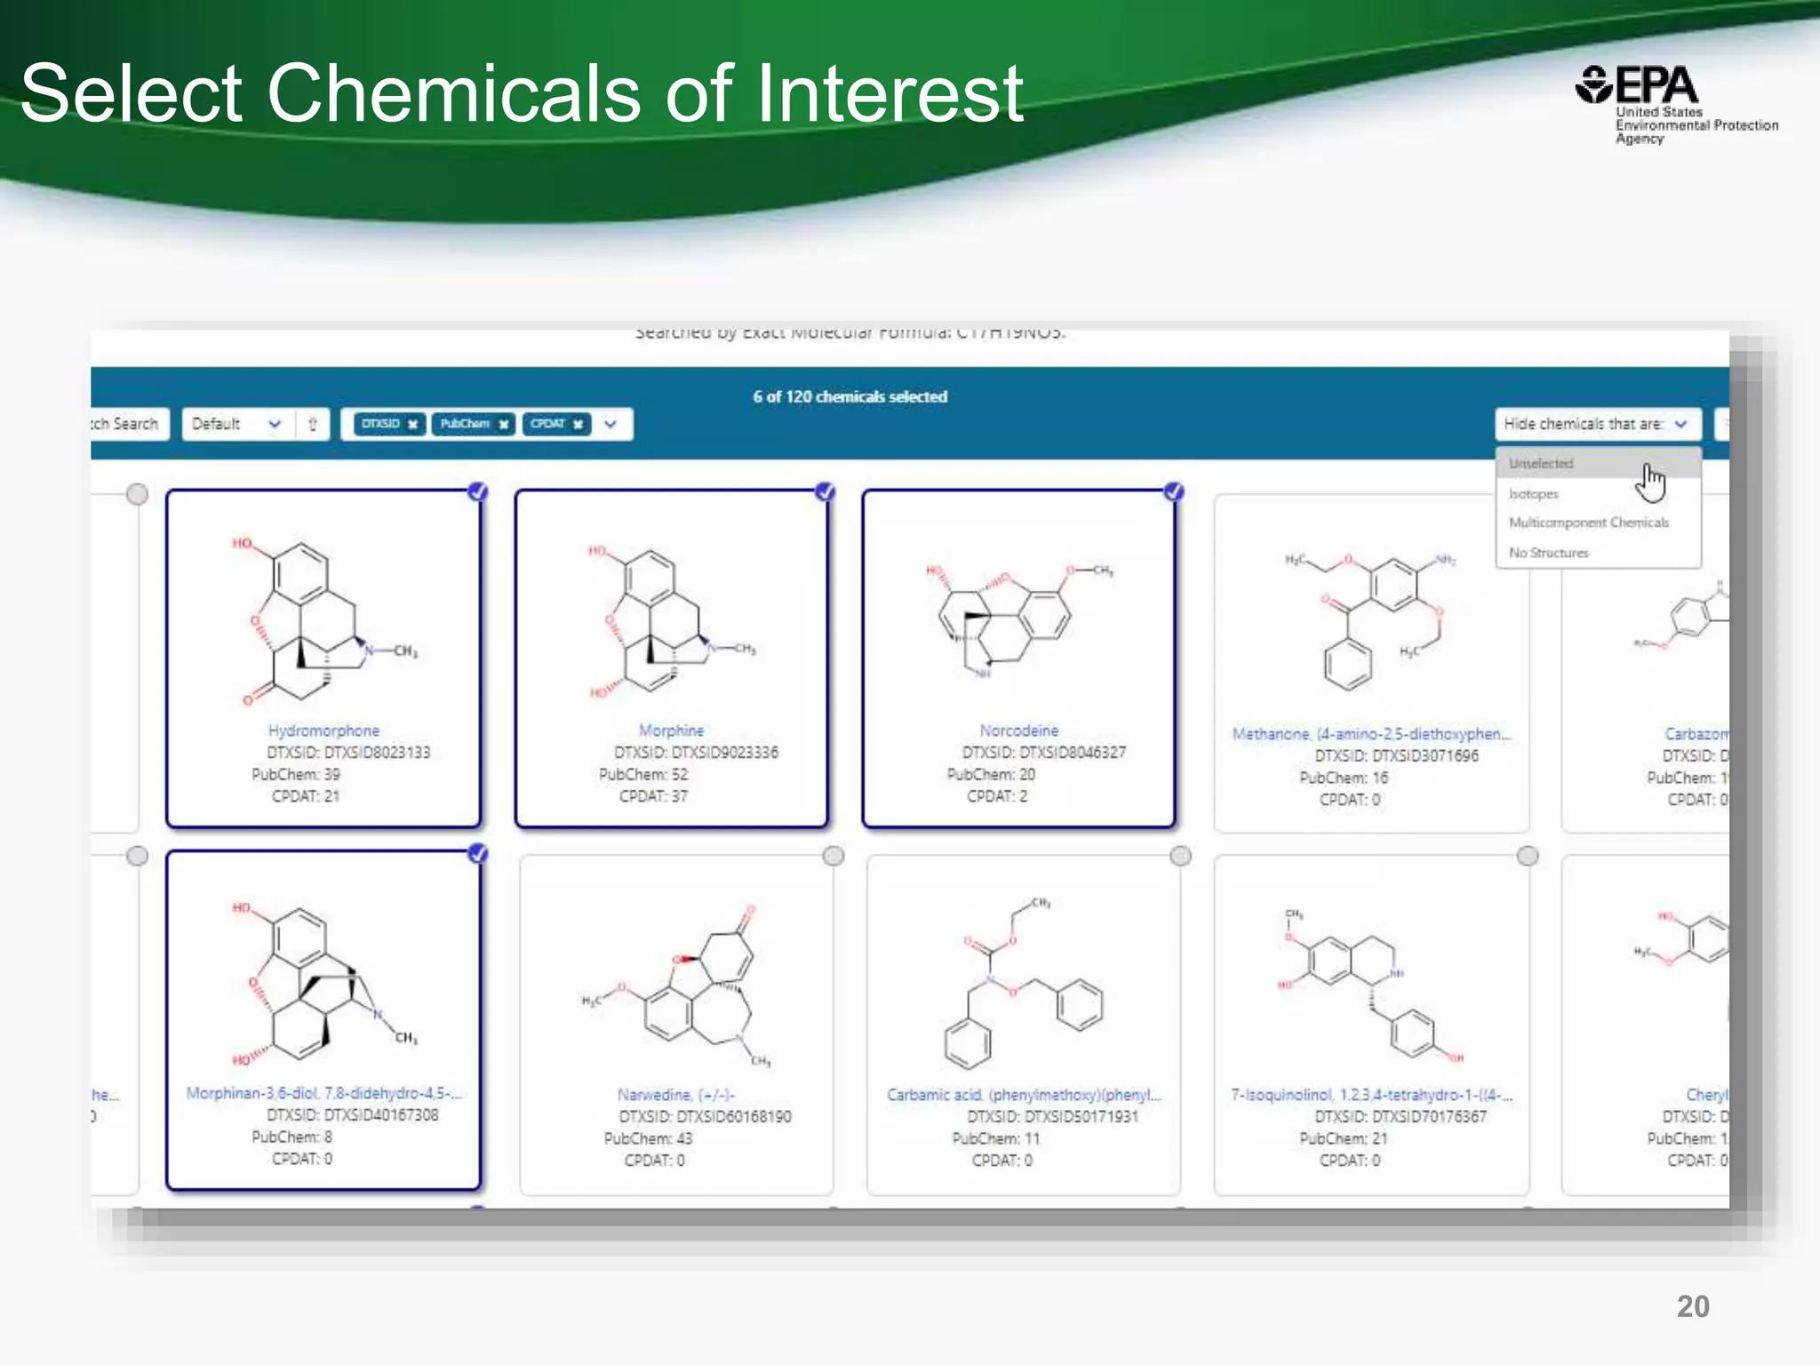Click the '6 of 120 chemicals selected' text
This screenshot has width=1820, height=1365.
point(850,397)
